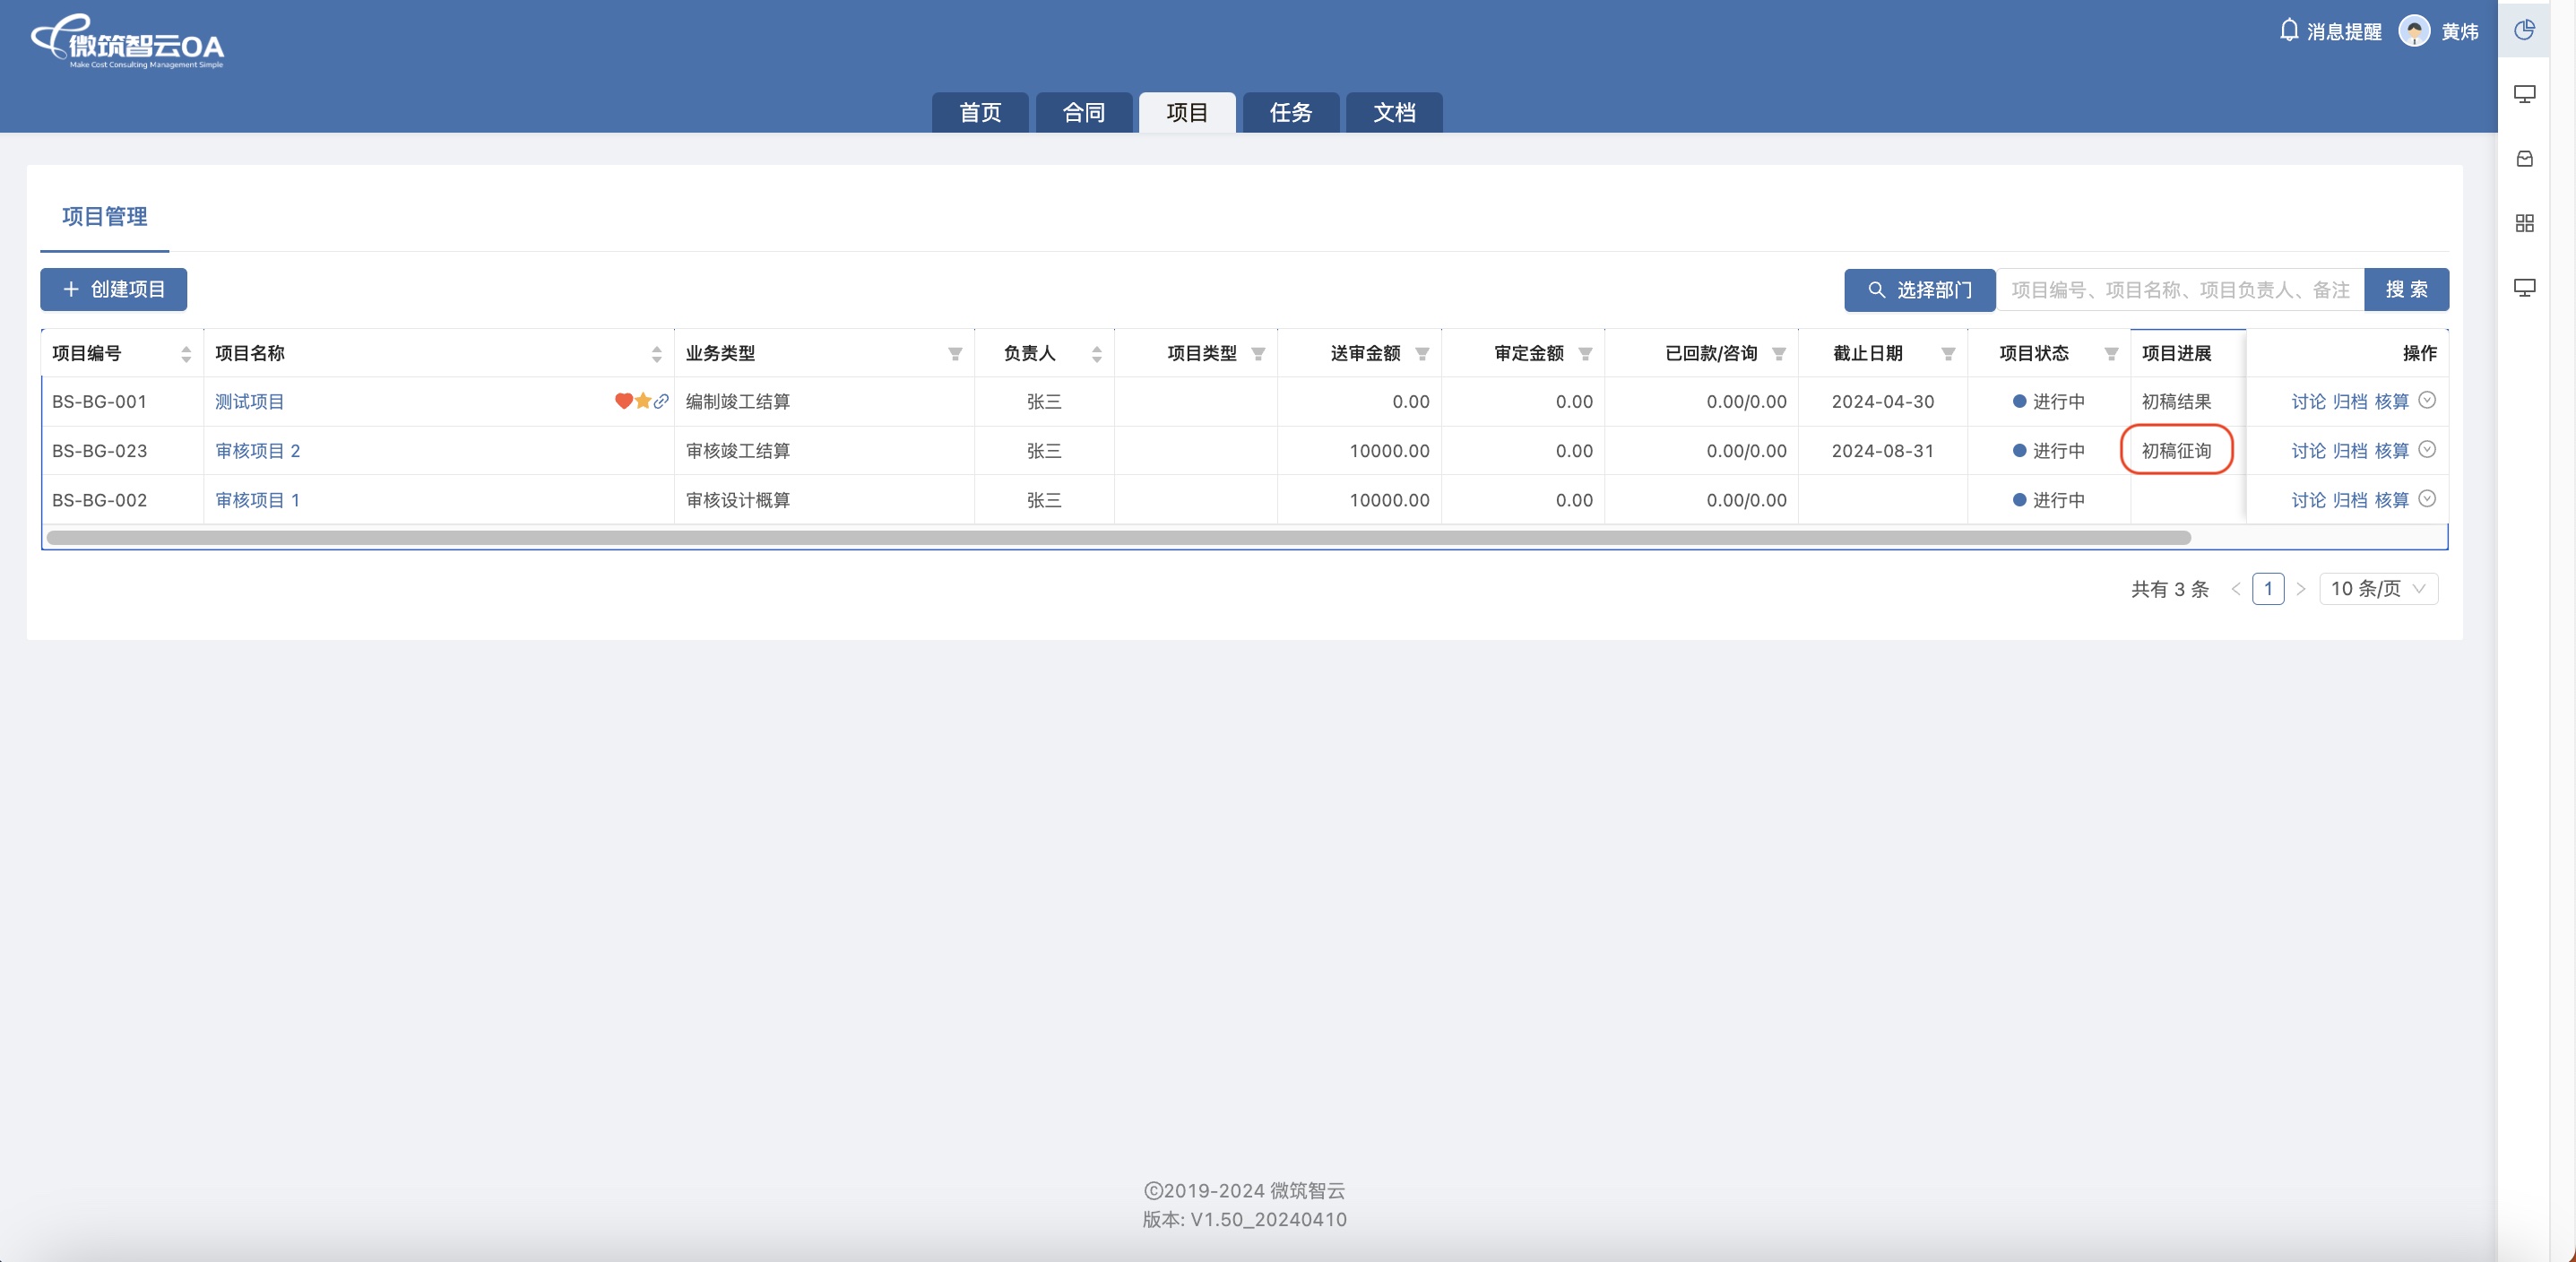Viewport: 2576px width, 1262px height.
Task: Click the link icon beside 测试项目
Action: click(x=661, y=401)
